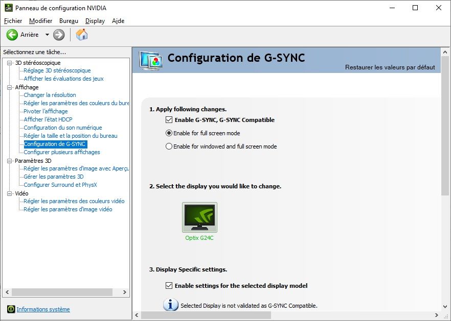
Task: Collapse the Paramètres 3D tree node
Action: click(x=10, y=161)
